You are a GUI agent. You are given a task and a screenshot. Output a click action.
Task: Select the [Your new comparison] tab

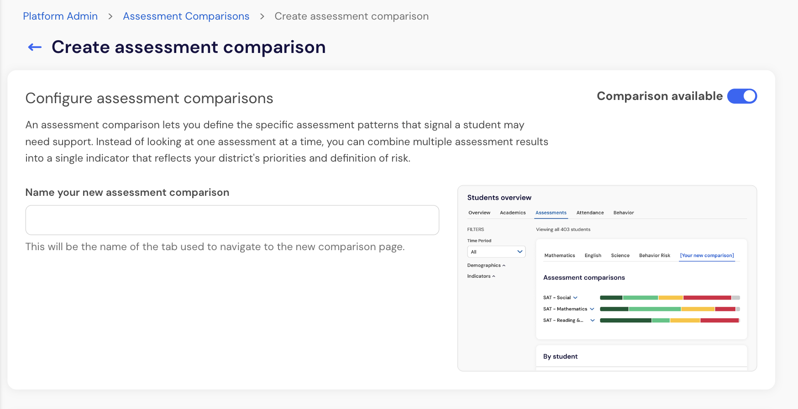tap(707, 256)
